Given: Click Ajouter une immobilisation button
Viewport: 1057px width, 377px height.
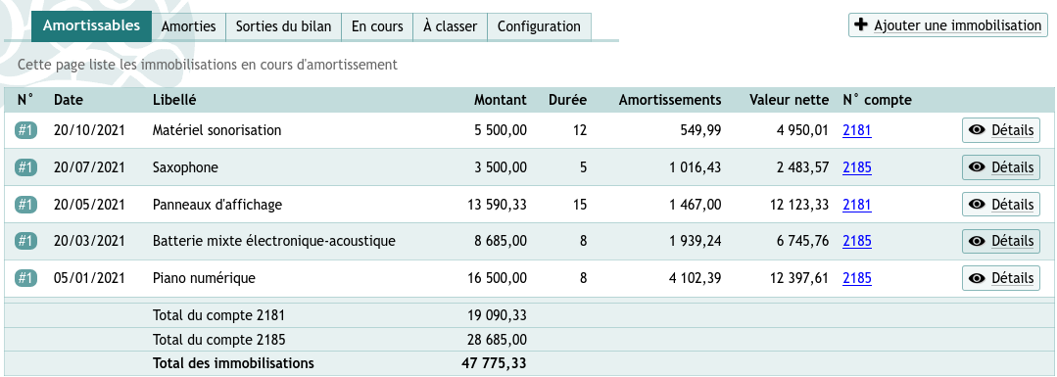Looking at the screenshot, I should 948,25.
